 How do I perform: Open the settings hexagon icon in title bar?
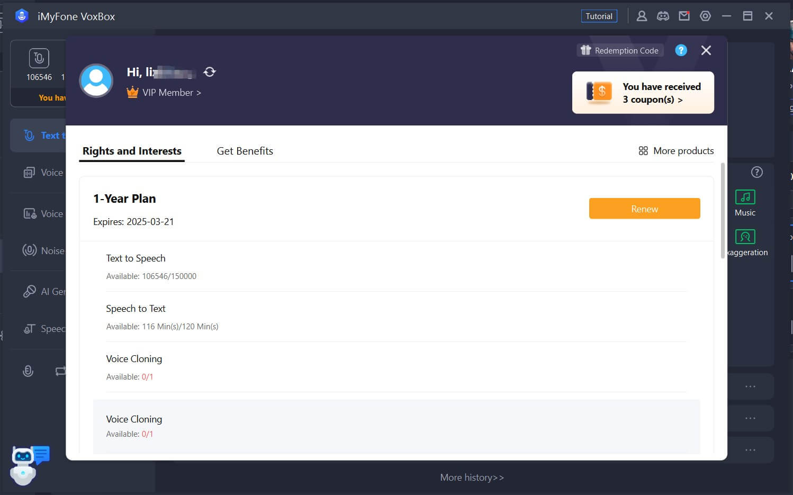705,16
